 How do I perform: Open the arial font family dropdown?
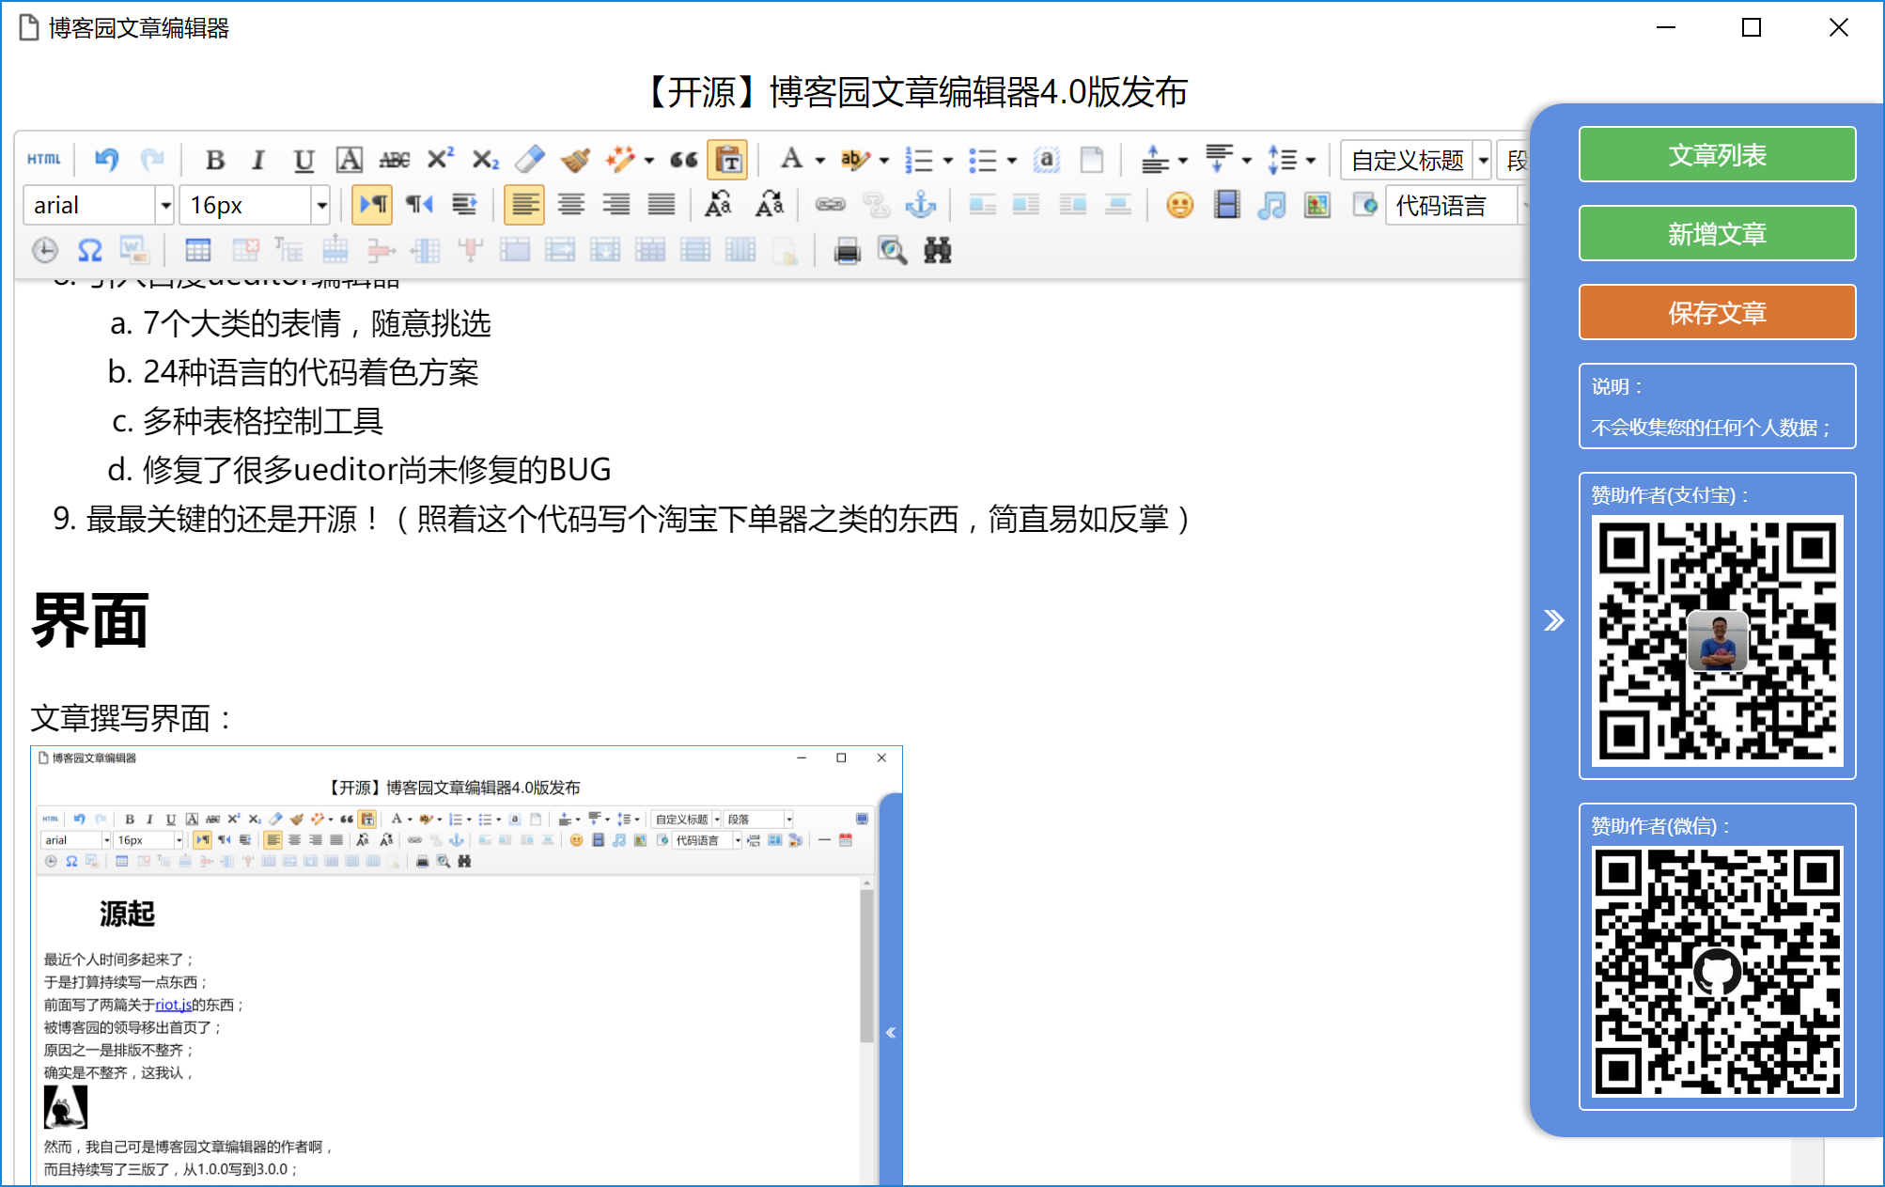pyautogui.click(x=165, y=205)
